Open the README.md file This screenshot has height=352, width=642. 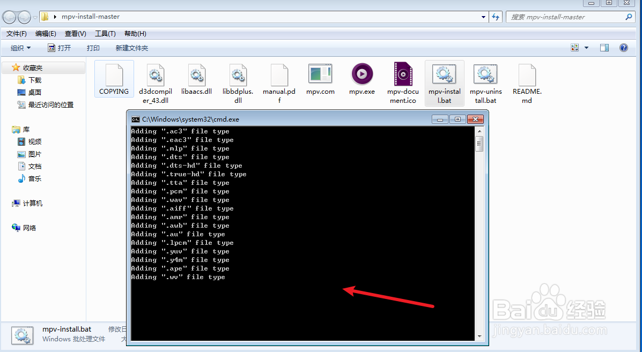click(527, 74)
